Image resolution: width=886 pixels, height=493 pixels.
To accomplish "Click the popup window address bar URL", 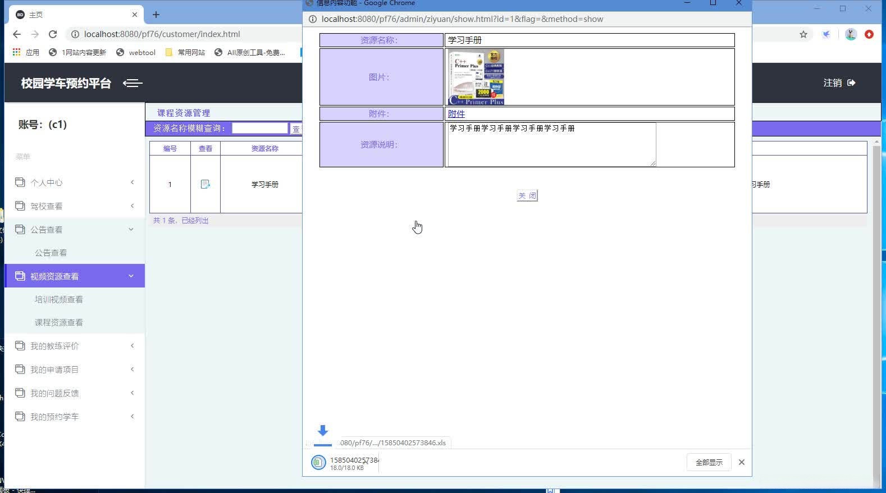I will [463, 19].
